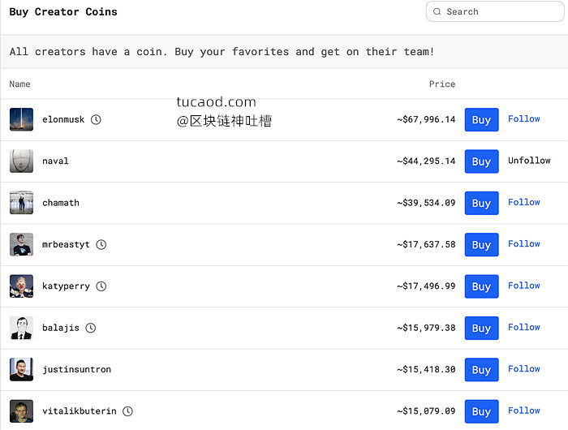Viewport: 568px width, 430px height.
Task: Buy mrbeastyt creator coin
Action: click(481, 244)
